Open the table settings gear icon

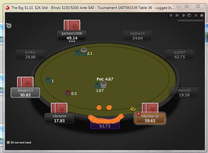click(x=189, y=16)
